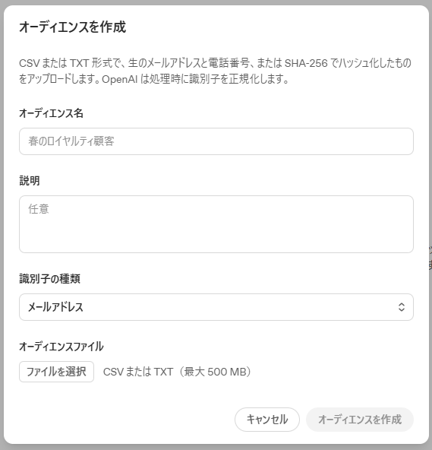Click the キャンセル button
The image size is (432, 450).
(267, 420)
